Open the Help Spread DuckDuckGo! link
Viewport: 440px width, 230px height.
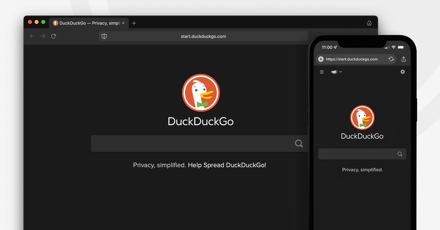[x=227, y=165]
